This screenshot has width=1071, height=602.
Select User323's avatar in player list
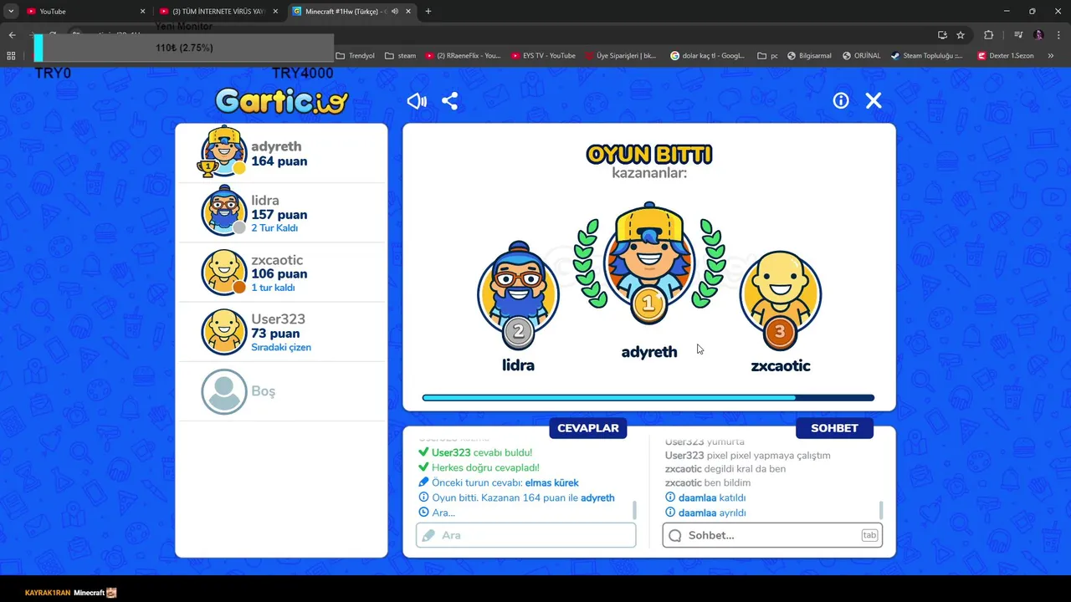point(223,331)
